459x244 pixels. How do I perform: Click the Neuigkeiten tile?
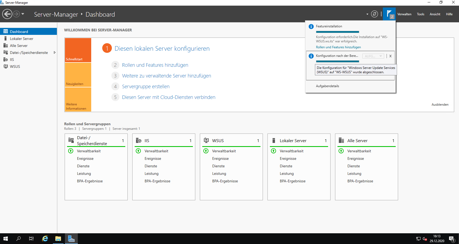[x=78, y=75]
